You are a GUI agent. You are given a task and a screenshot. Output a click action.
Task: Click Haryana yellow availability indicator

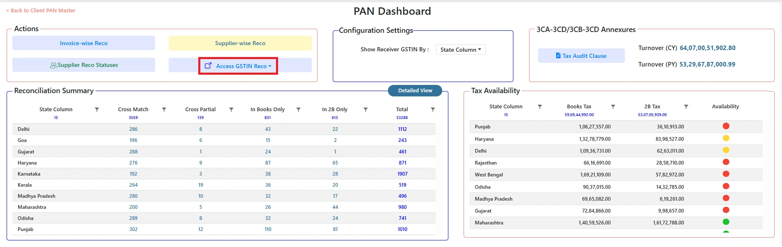click(726, 138)
